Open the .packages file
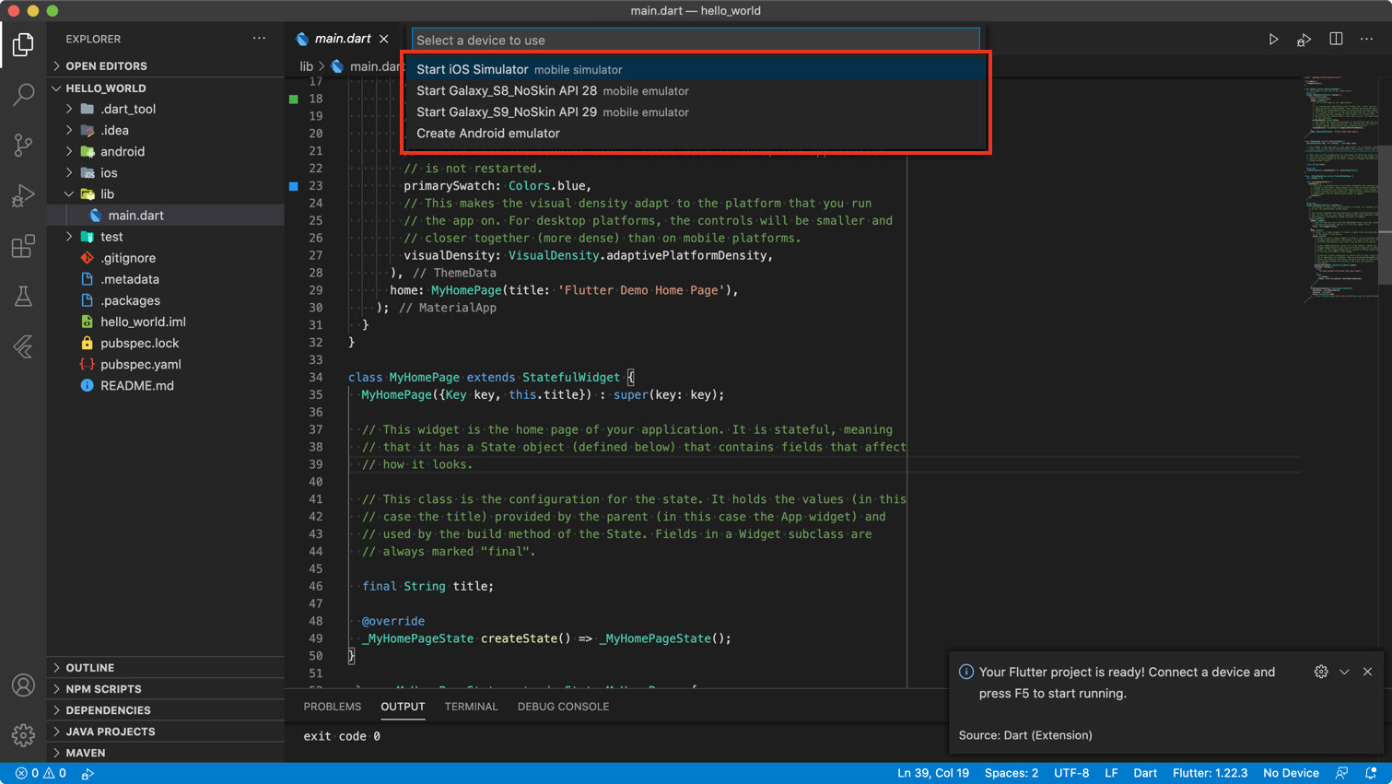1392x784 pixels. click(x=166, y=300)
